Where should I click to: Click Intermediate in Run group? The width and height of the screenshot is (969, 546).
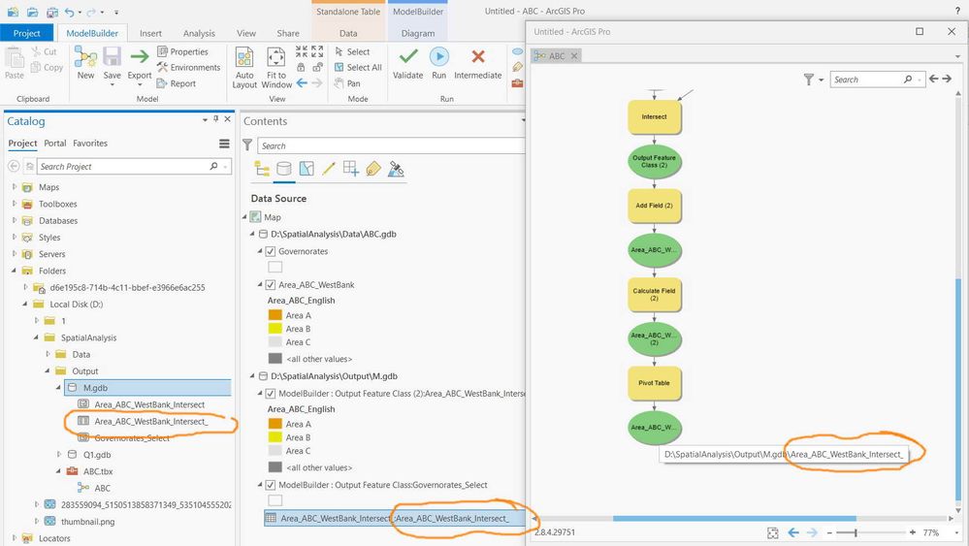(477, 63)
